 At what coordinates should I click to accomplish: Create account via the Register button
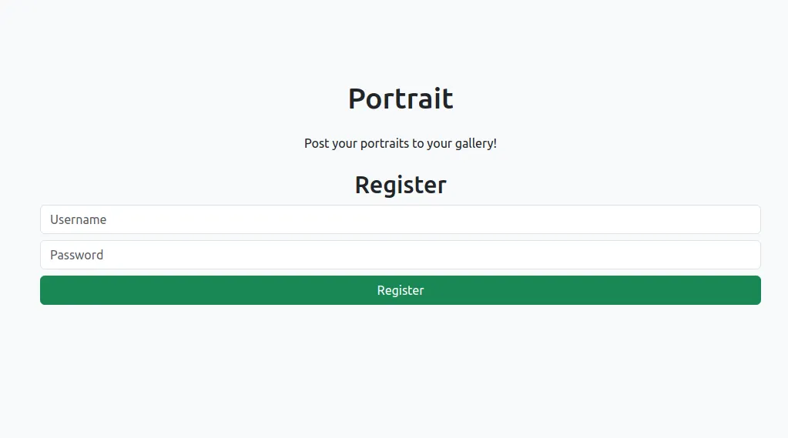401,290
